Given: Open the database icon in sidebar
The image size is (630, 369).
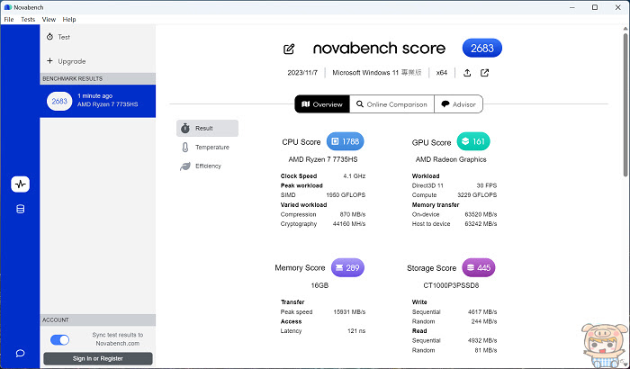Looking at the screenshot, I should pos(20,209).
